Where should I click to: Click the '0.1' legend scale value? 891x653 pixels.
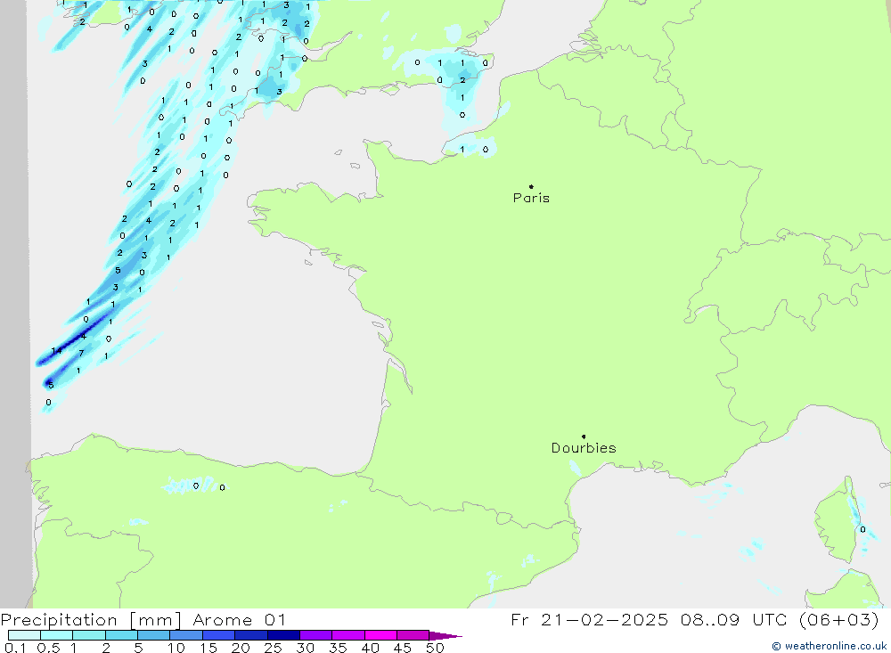pyautogui.click(x=15, y=648)
